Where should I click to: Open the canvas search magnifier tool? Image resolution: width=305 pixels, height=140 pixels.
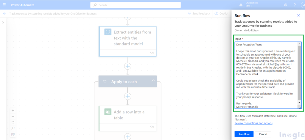click(13, 128)
